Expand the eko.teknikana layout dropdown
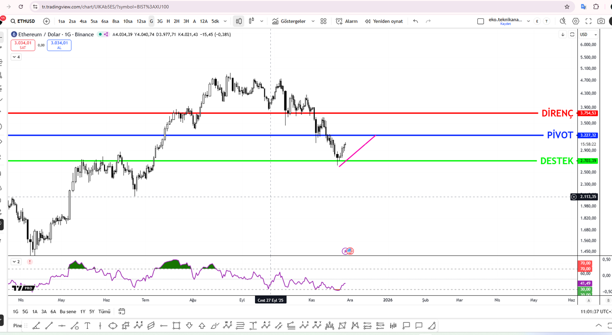Image resolution: width=612 pixels, height=335 pixels. tap(528, 21)
